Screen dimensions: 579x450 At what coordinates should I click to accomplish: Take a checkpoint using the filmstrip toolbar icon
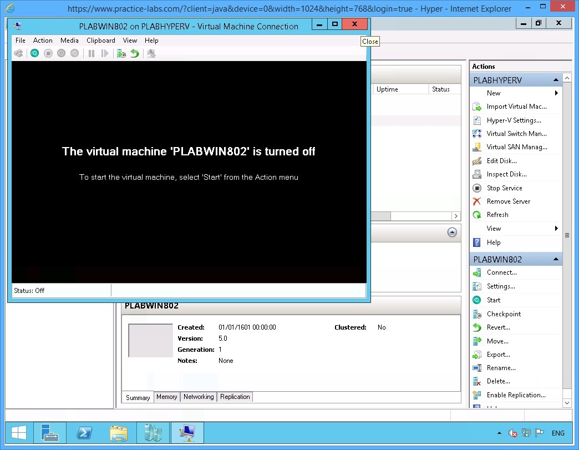[121, 53]
